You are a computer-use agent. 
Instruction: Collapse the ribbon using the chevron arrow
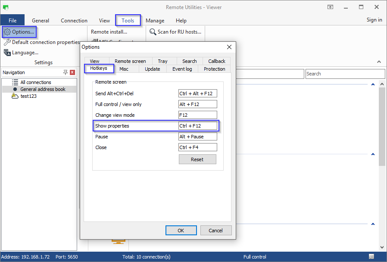379,62
